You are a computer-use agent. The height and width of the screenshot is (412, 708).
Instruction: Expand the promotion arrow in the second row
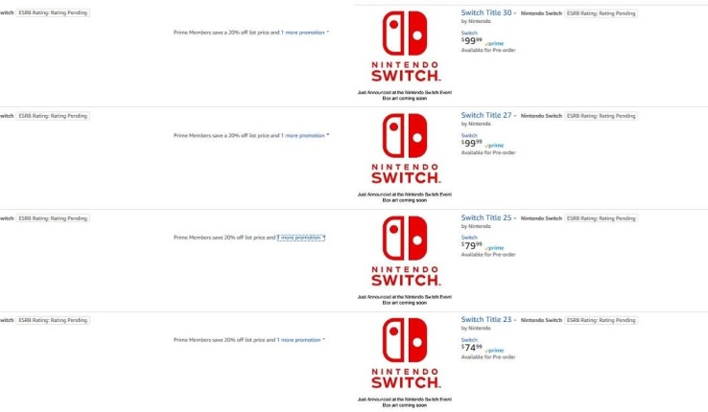[x=328, y=135]
